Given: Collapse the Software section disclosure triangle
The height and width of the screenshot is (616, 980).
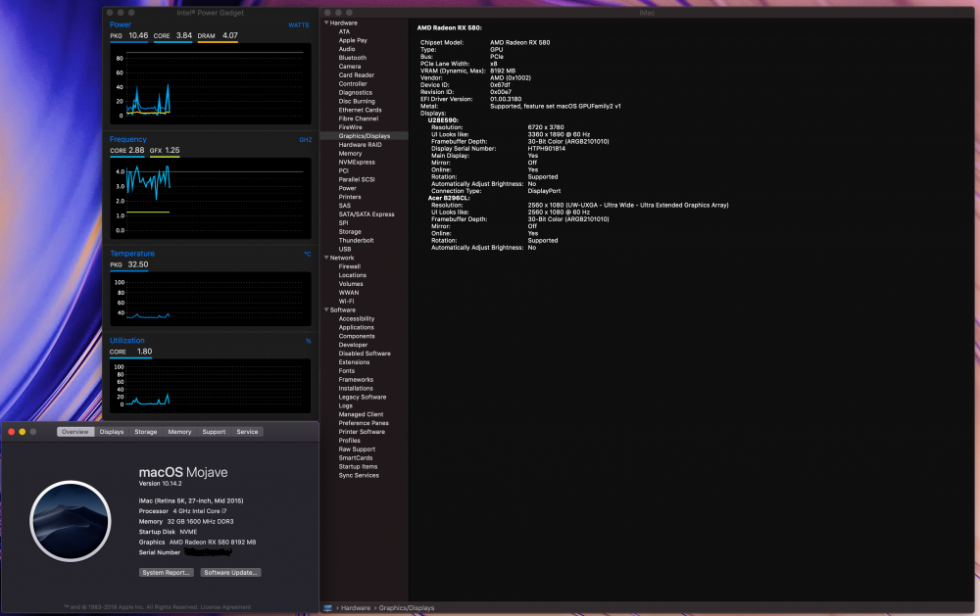Looking at the screenshot, I should [326, 309].
